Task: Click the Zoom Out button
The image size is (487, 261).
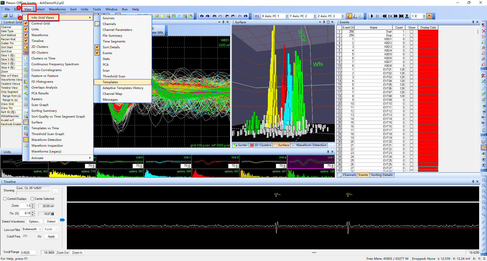Action: [x=62, y=253]
